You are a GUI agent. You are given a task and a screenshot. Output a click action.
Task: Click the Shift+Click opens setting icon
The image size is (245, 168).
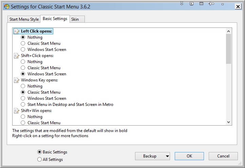(x=17, y=56)
